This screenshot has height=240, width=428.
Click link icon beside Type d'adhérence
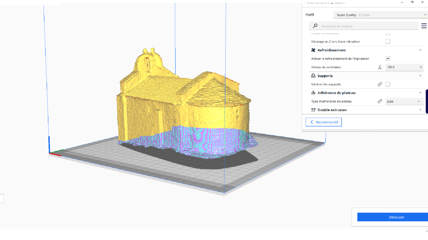point(380,101)
